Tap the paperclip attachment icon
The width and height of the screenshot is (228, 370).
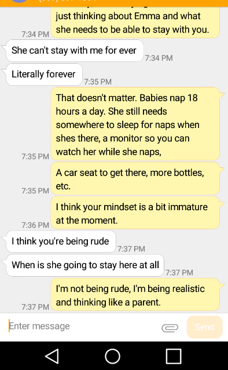(x=170, y=328)
